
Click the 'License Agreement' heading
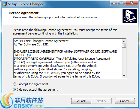[23, 13]
